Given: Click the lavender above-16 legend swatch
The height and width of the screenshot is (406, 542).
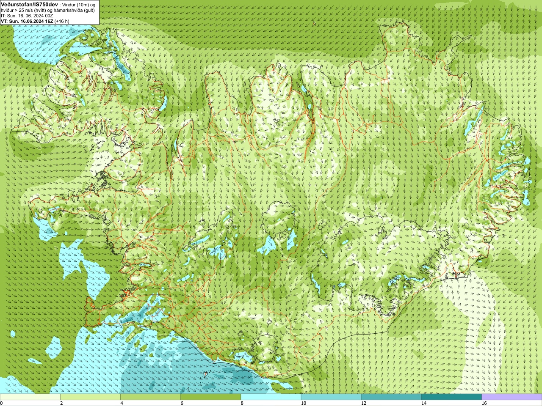Looking at the screenshot, I should pos(512,397).
